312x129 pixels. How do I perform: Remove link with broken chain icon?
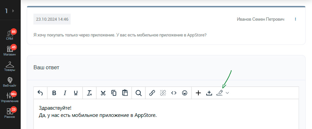coord(163,93)
